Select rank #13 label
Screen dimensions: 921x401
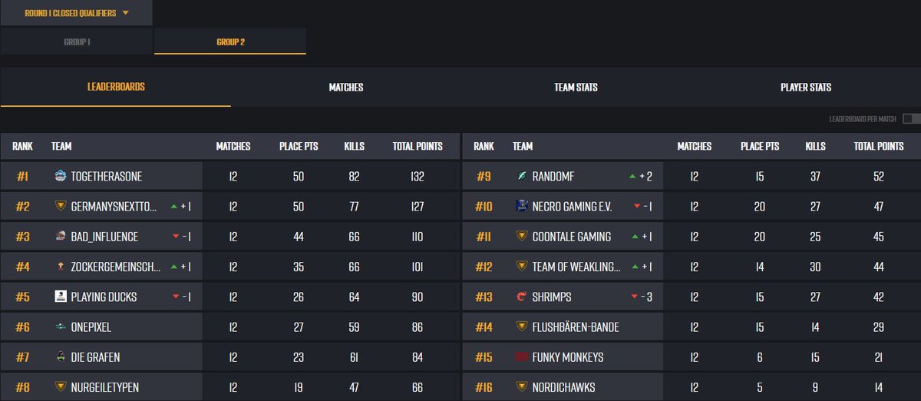coord(484,297)
